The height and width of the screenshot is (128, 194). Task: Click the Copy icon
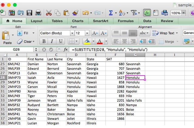58,13
